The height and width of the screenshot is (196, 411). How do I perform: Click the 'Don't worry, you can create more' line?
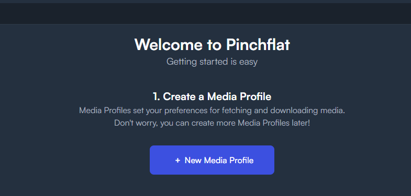(212, 123)
